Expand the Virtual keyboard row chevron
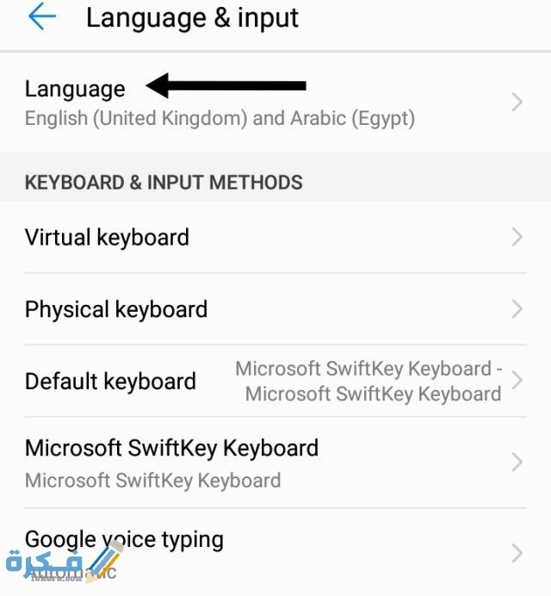This screenshot has width=551, height=596. [x=517, y=238]
